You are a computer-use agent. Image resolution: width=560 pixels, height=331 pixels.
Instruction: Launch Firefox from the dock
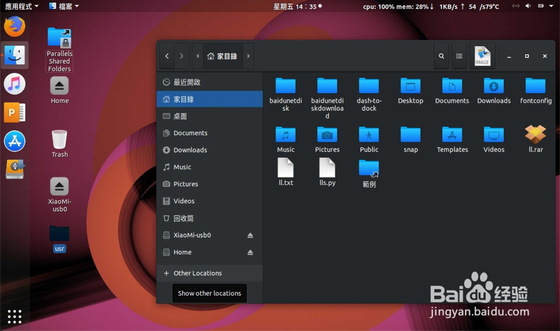click(15, 26)
